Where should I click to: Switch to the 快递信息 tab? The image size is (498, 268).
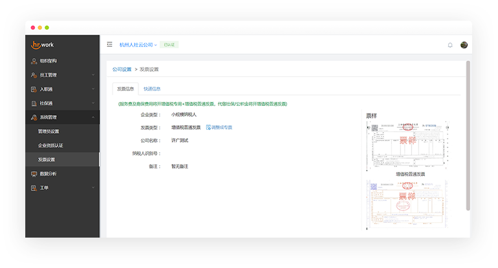click(152, 88)
